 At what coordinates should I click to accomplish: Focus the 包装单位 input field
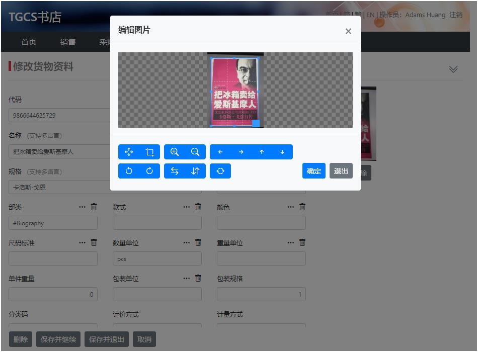[157, 294]
